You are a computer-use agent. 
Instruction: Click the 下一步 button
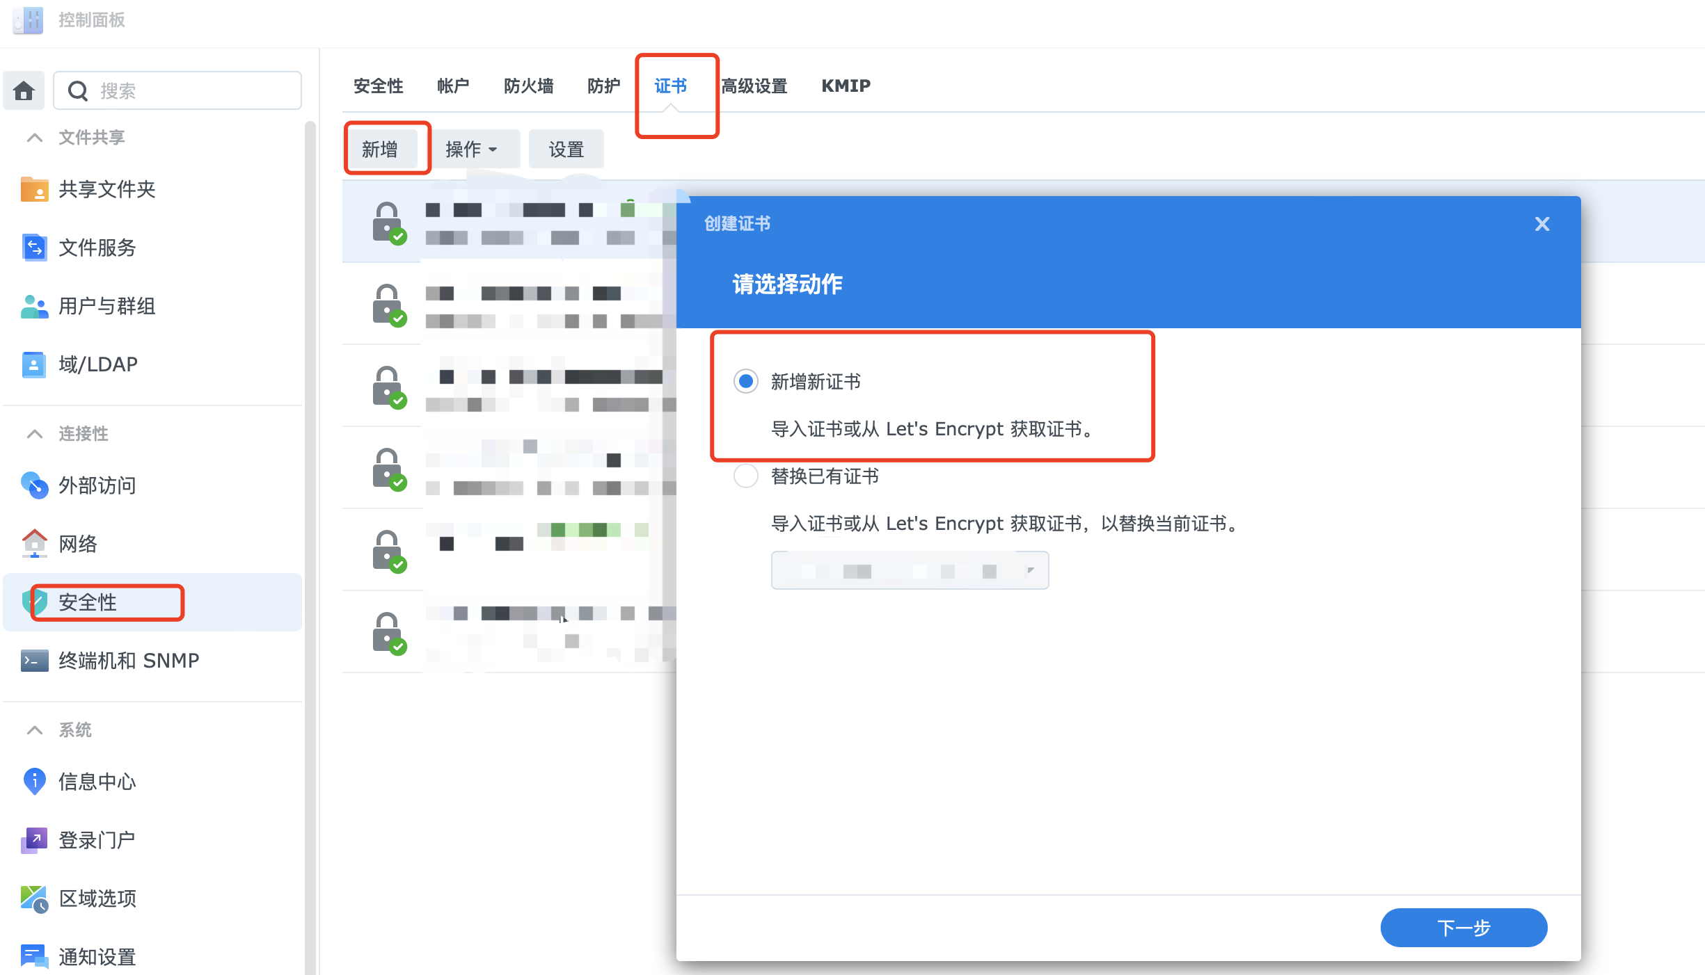[1463, 928]
